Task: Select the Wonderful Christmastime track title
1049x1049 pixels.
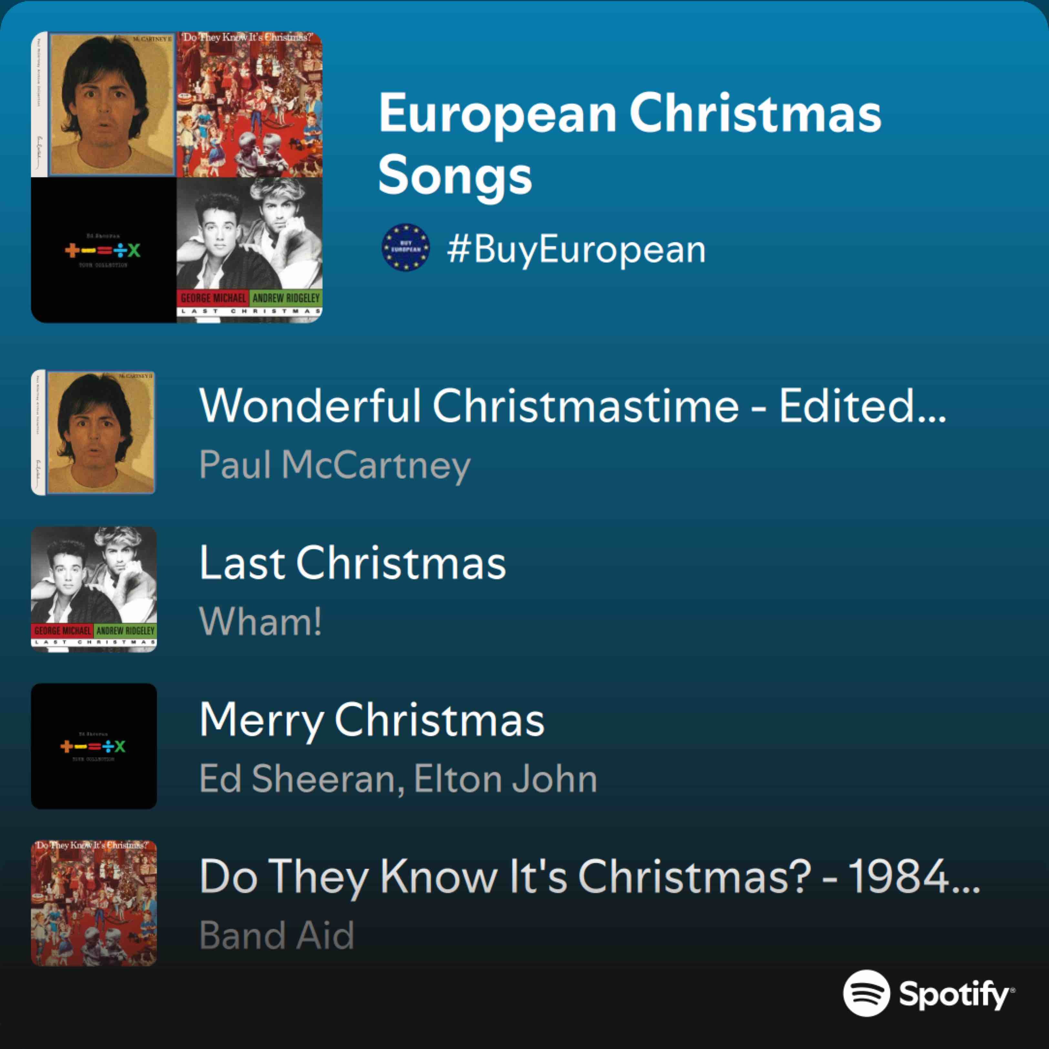Action: (572, 406)
